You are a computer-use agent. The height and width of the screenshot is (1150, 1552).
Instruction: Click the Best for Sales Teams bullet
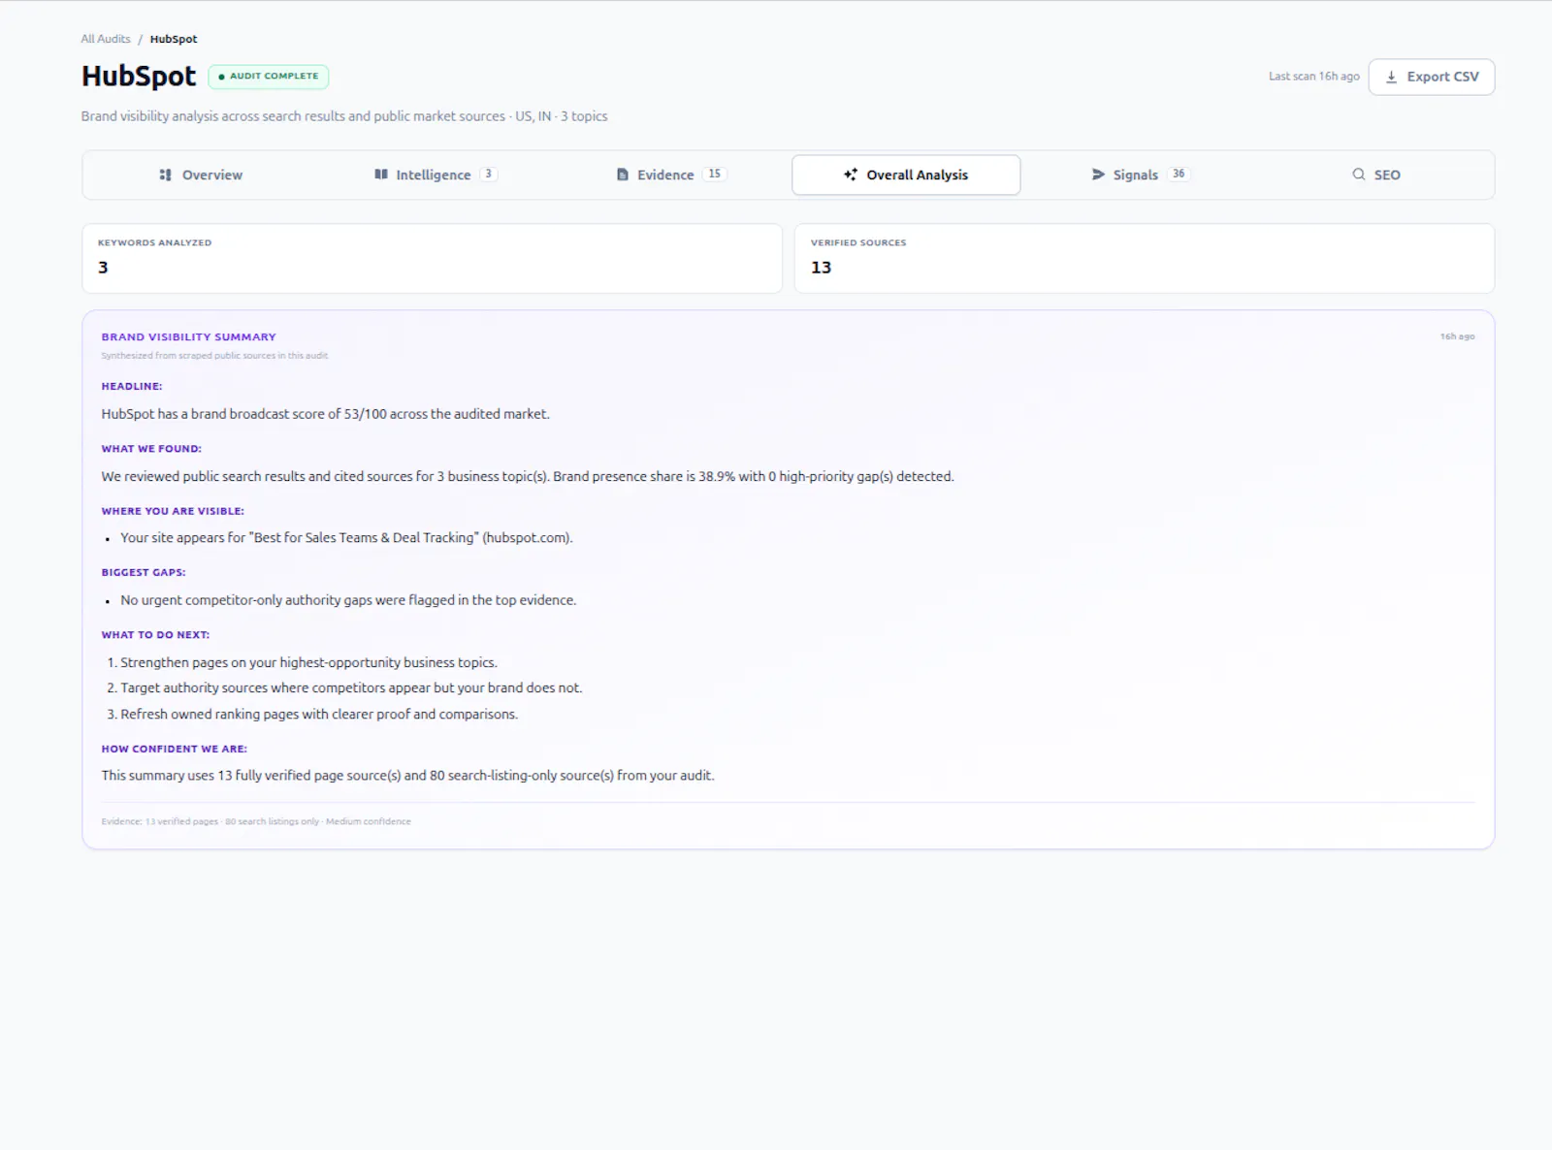(346, 537)
